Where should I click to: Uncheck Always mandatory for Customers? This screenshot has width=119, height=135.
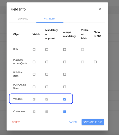[65, 112]
